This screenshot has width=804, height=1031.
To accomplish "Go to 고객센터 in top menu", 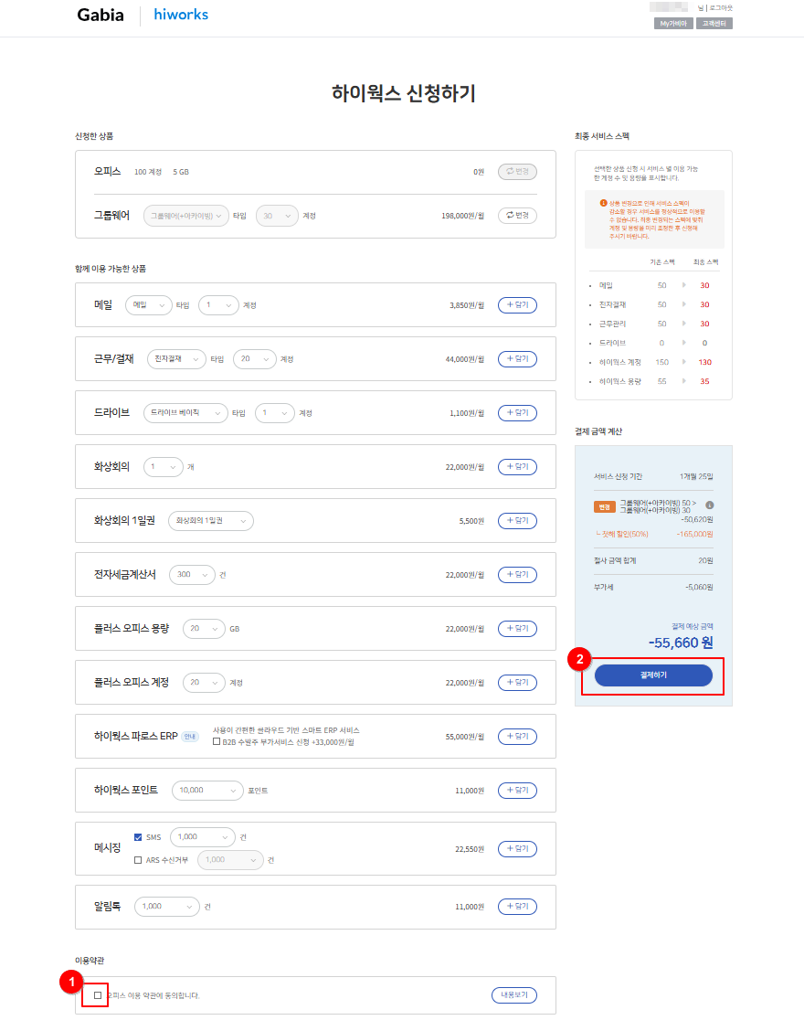I will pyautogui.click(x=714, y=23).
